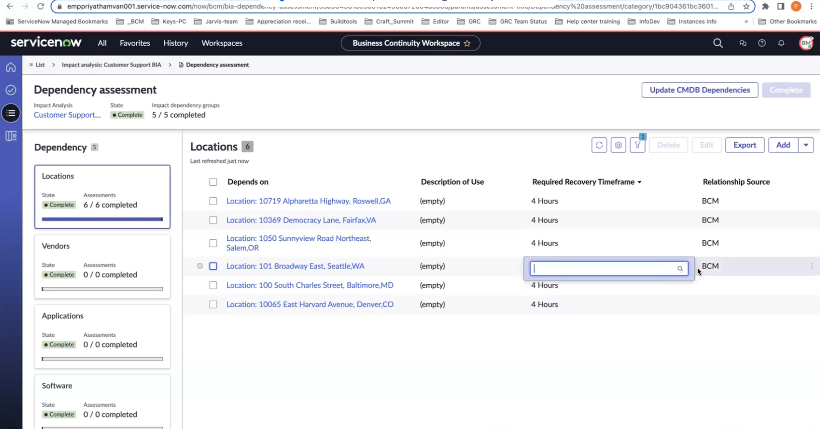Viewport: 820px width, 429px height.
Task: Toggle the select-all checkbox in header
Action: (x=213, y=182)
